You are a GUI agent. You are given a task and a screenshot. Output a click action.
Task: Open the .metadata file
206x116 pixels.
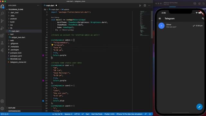click(x=14, y=46)
